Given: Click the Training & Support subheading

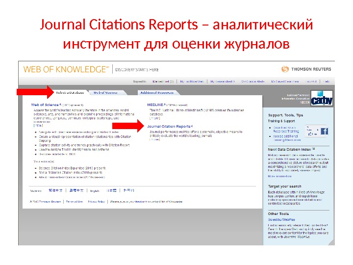Looking at the screenshot, I should [281, 121].
